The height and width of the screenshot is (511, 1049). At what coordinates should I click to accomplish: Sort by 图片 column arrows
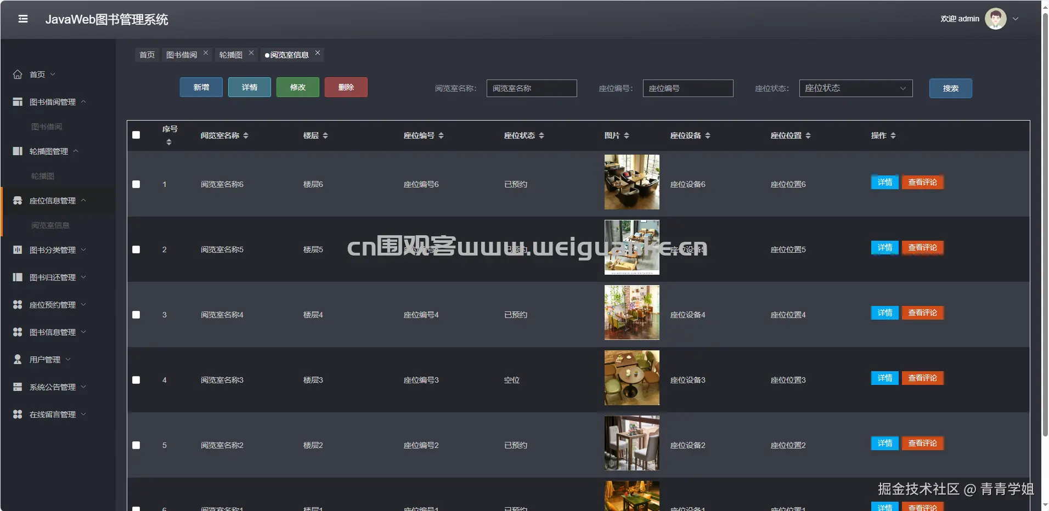pos(627,135)
